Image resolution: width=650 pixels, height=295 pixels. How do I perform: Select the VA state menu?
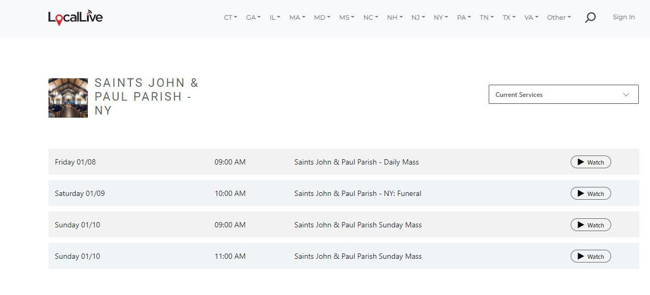pyautogui.click(x=531, y=17)
